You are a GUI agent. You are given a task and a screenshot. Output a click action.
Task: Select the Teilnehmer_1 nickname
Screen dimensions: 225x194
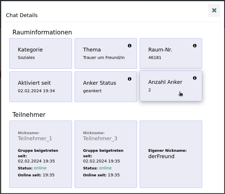(35, 138)
